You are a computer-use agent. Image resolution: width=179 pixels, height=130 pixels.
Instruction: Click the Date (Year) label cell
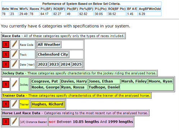pyautogui.click(x=27, y=64)
